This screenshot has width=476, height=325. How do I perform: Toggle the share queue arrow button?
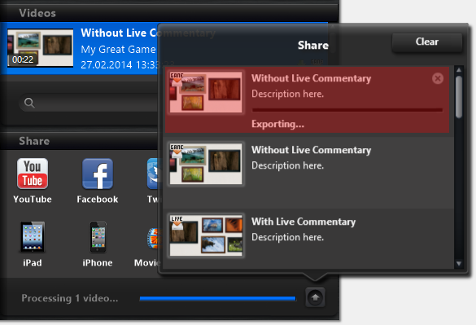point(315,297)
